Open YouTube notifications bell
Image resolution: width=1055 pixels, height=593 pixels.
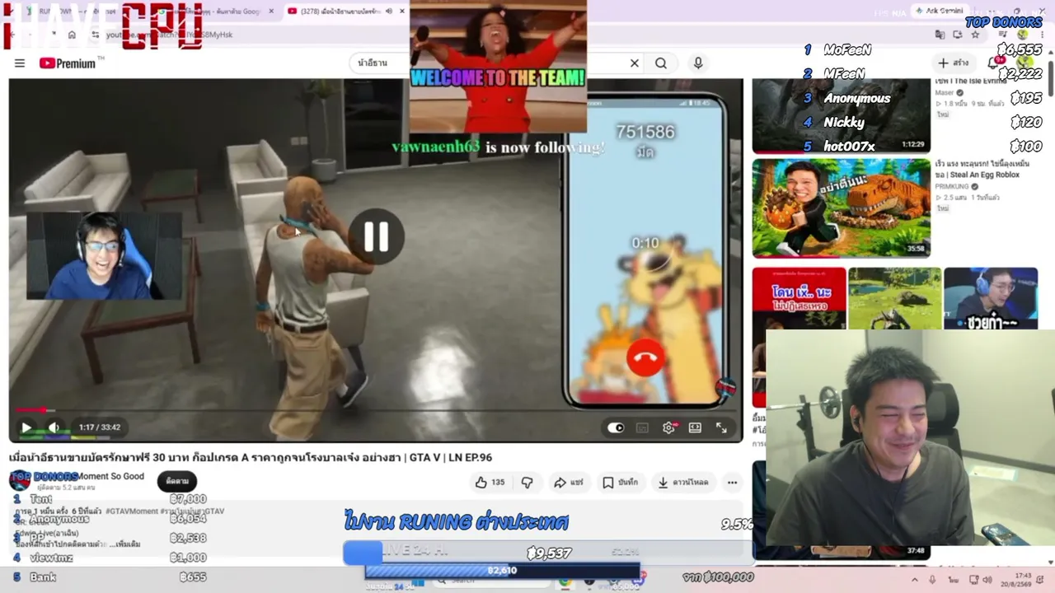[x=994, y=63]
